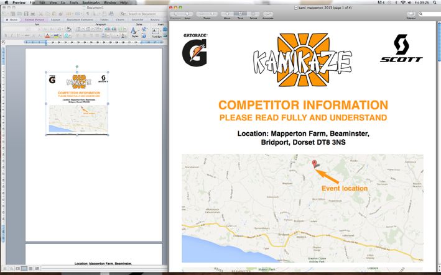Switch to Document Elements tab
The image size is (441, 275).
coord(80,20)
